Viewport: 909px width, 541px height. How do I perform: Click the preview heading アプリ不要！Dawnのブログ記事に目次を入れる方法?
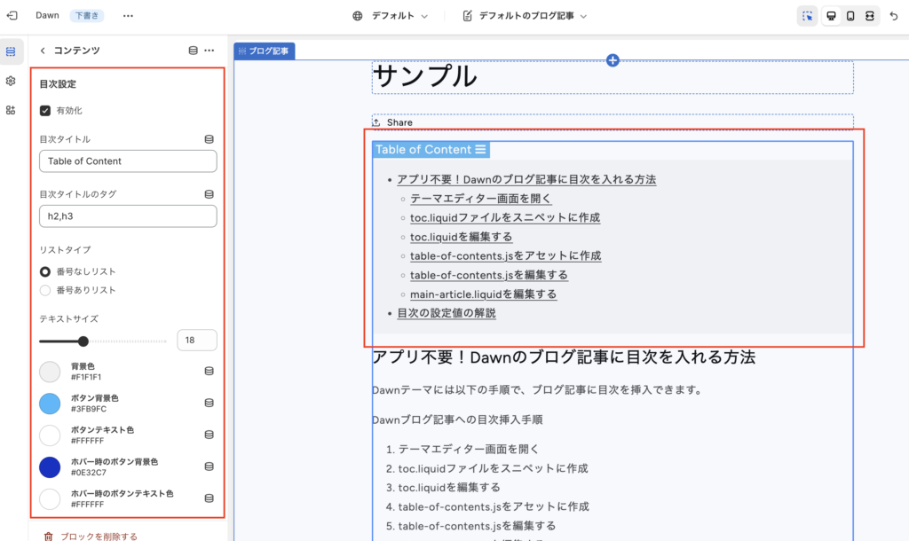pos(564,357)
